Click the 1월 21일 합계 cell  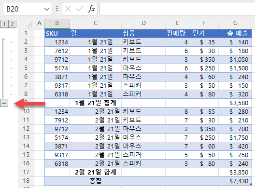(96, 103)
